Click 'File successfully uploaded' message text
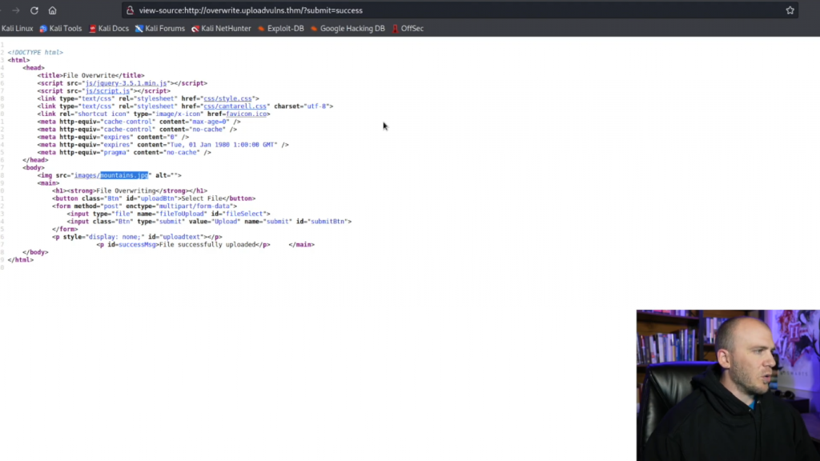 (207, 245)
